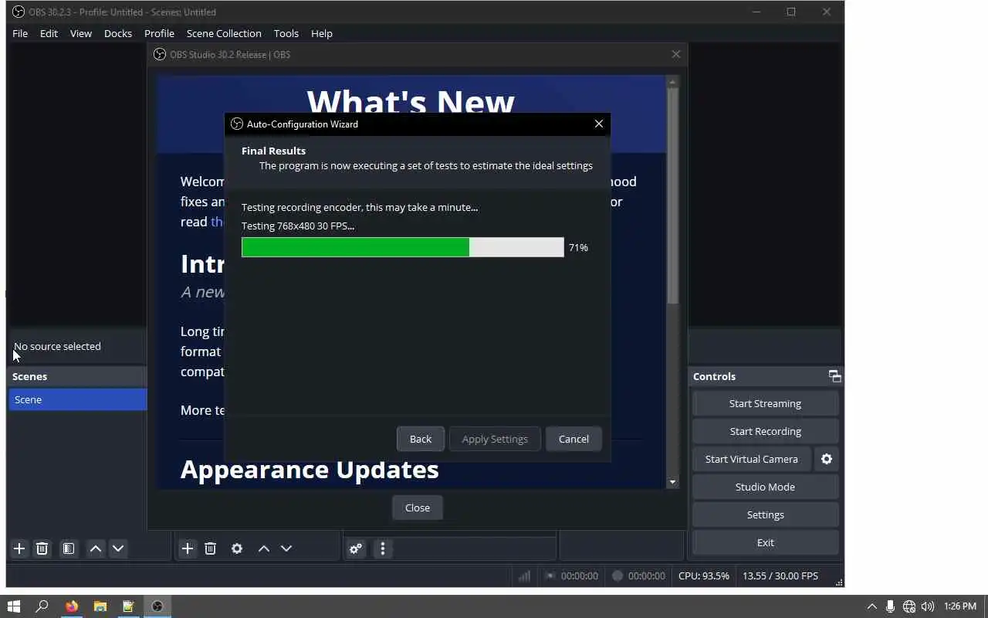Click the microphone tray icon
Screen dimensions: 988x618
(x=891, y=606)
